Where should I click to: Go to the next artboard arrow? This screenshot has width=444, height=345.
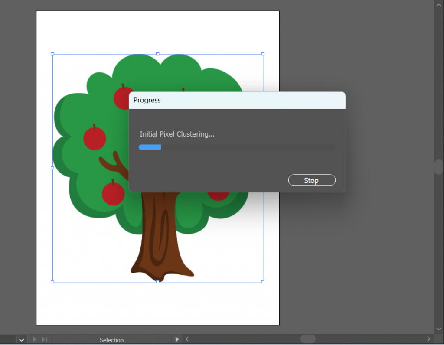[x=34, y=339]
